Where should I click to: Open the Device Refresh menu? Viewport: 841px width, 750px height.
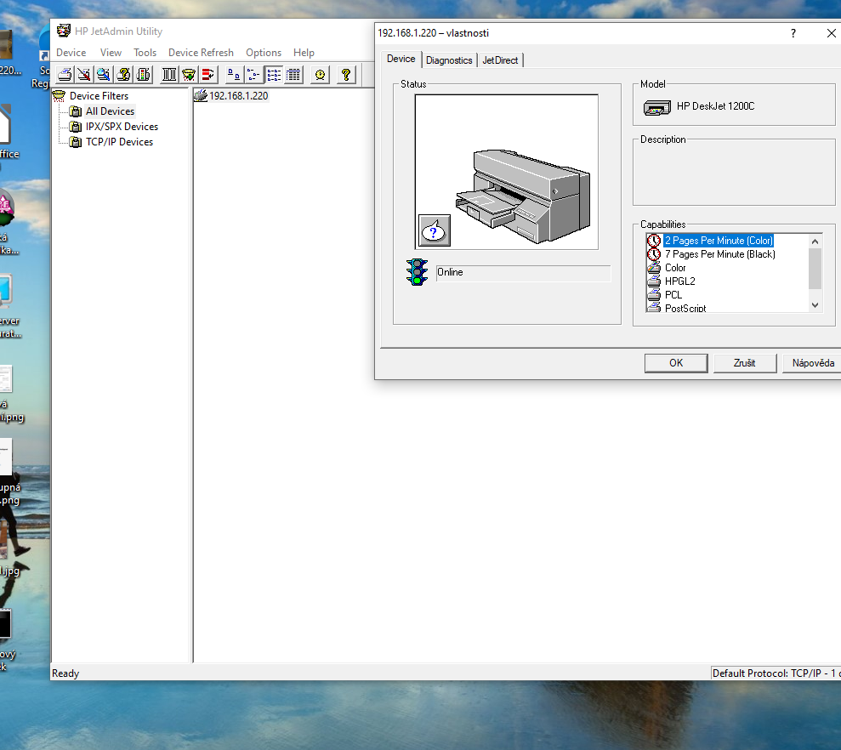pyautogui.click(x=201, y=53)
